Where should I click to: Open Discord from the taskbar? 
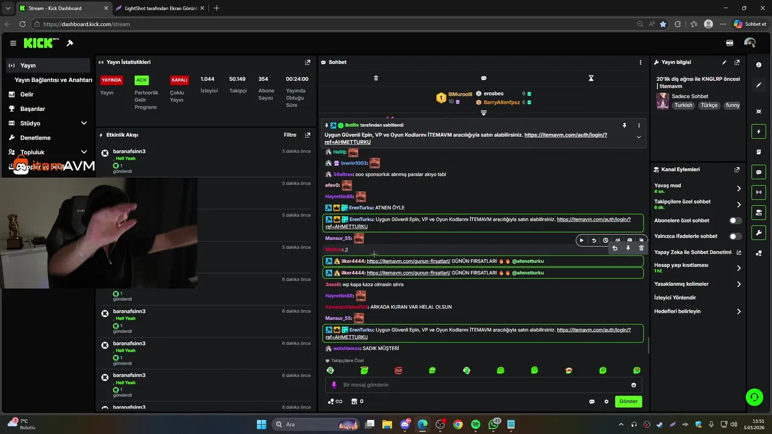pos(405,424)
